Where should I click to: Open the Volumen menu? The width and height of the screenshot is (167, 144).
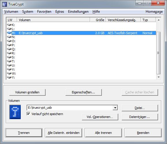pyautogui.click(x=11, y=12)
